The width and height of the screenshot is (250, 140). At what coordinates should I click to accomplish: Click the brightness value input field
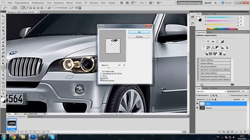tap(120, 65)
